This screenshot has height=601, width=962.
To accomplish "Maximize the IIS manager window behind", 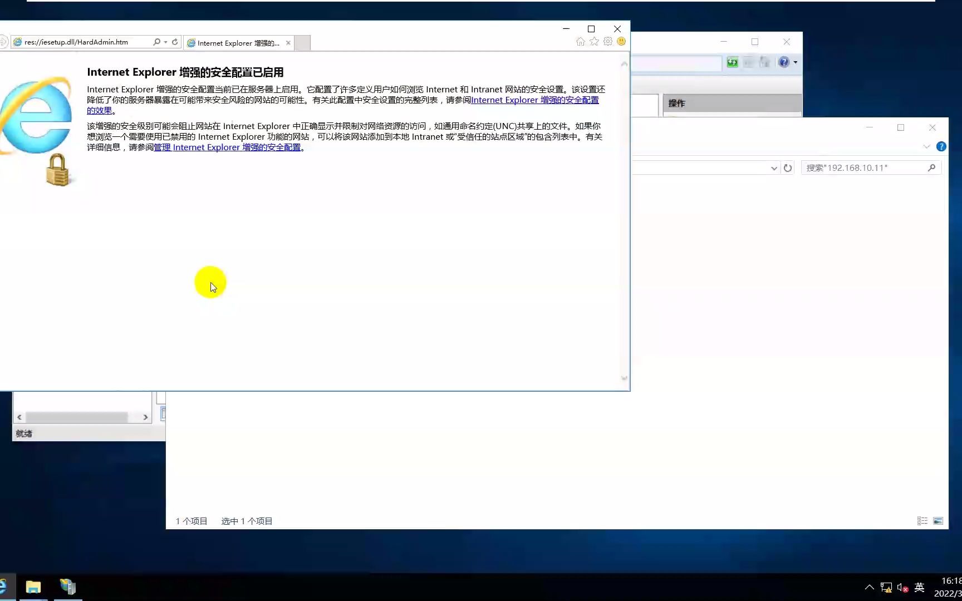I will click(755, 42).
